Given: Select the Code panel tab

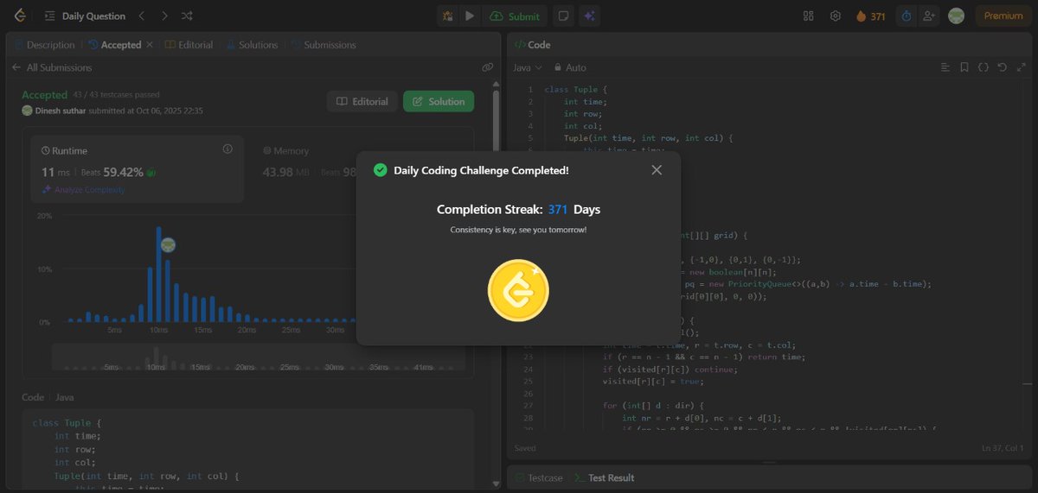Looking at the screenshot, I should (x=532, y=45).
